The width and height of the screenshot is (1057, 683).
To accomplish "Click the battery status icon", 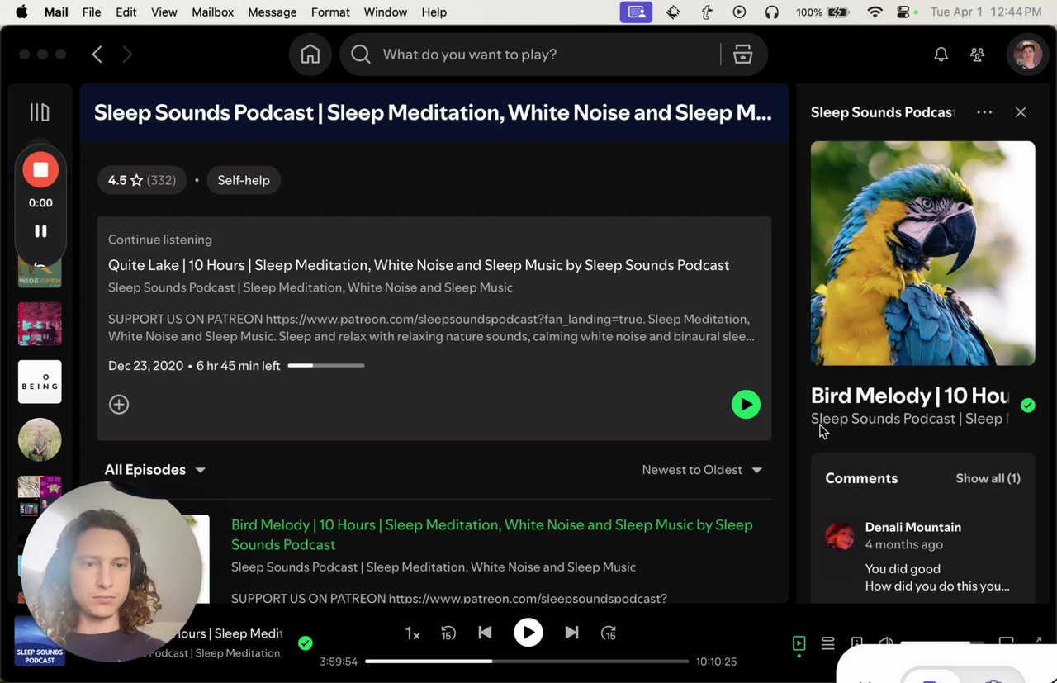I will click(x=838, y=12).
